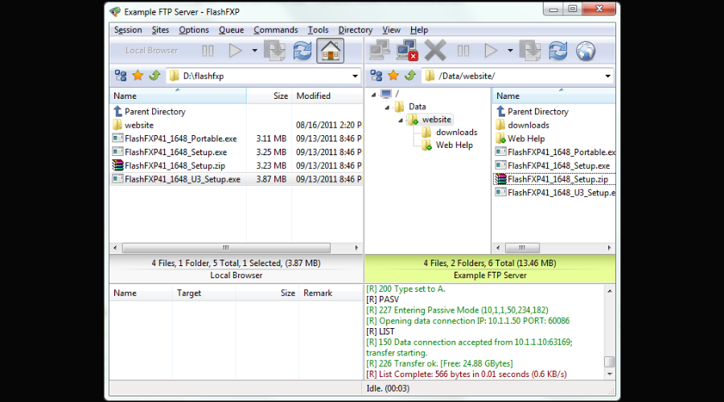This screenshot has width=724, height=402.
Task: Click the remote connect computers icon
Action: tap(380, 51)
